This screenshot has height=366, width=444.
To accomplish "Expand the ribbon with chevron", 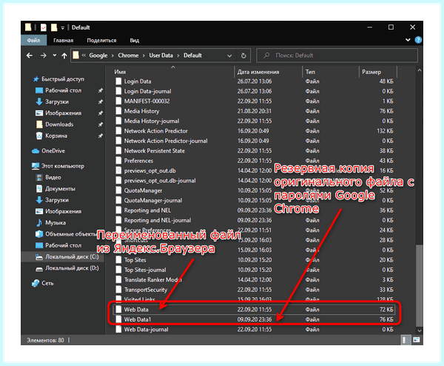I will tap(408, 40).
